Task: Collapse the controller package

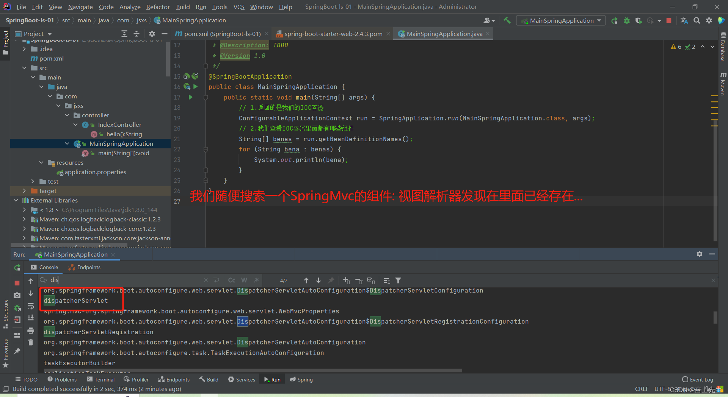Action: click(67, 115)
